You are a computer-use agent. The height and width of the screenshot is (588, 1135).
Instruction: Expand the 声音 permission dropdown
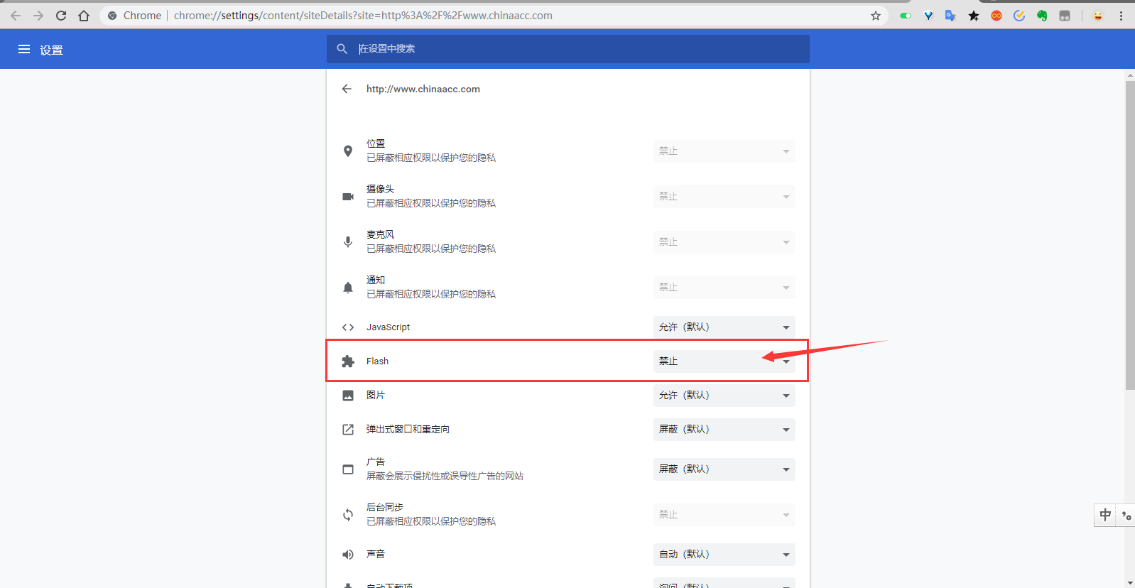[724, 555]
